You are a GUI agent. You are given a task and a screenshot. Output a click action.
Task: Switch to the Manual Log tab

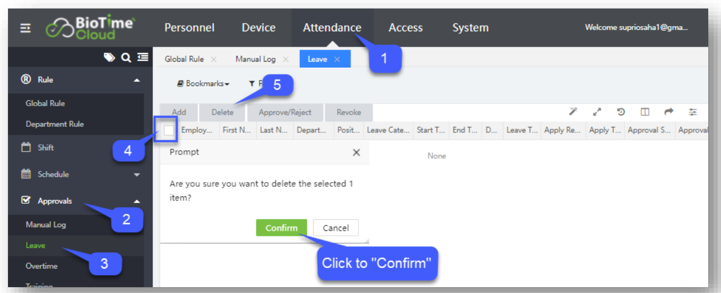pos(255,59)
